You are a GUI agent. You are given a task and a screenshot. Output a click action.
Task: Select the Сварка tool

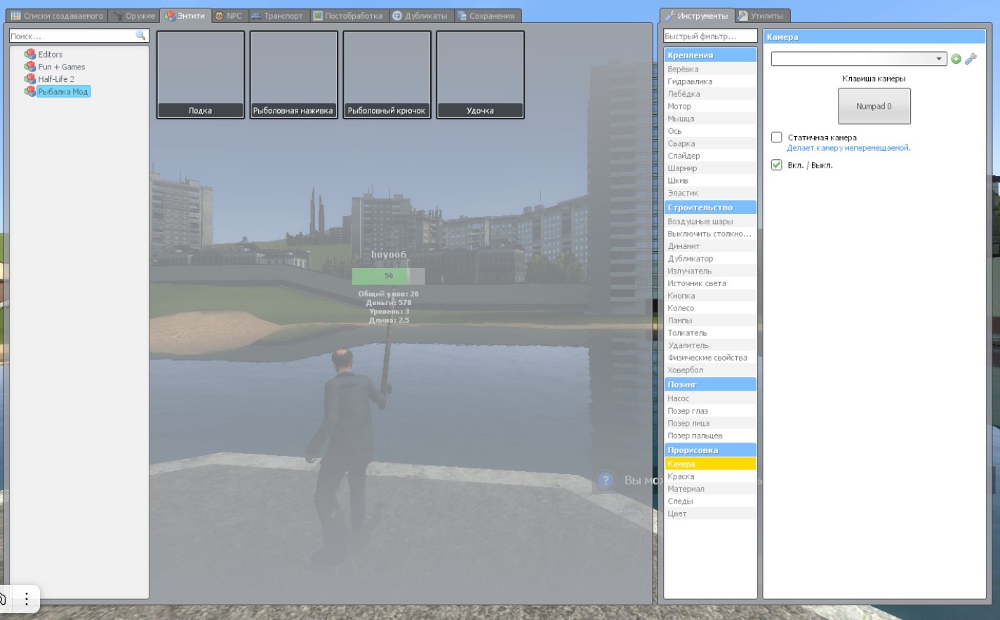[710, 143]
